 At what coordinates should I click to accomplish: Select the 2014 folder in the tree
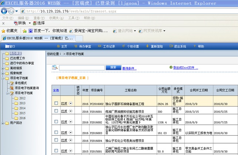pos(22,108)
